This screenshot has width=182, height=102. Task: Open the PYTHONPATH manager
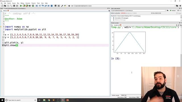pyautogui.click(x=65, y=6)
